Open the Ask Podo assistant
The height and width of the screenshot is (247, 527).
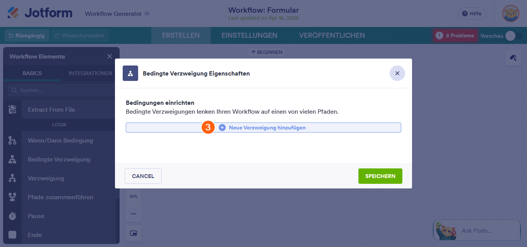tap(476, 230)
